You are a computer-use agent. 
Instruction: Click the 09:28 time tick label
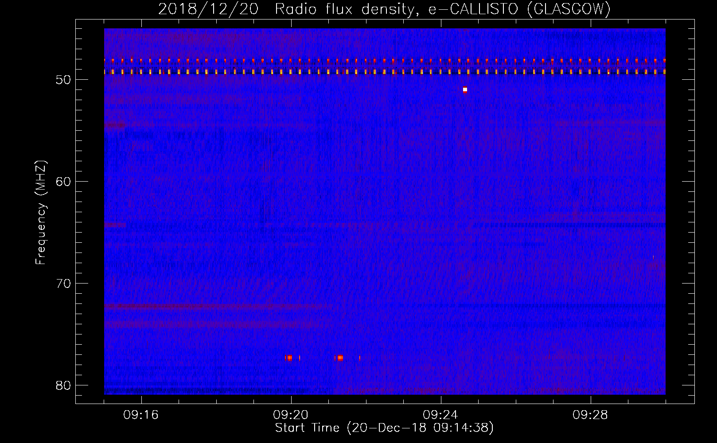[x=590, y=415]
